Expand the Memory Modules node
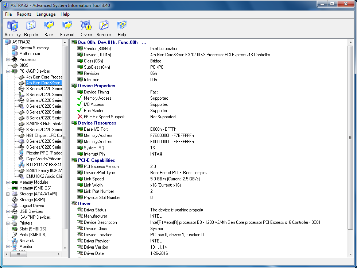The image size is (357, 268). 8,182
